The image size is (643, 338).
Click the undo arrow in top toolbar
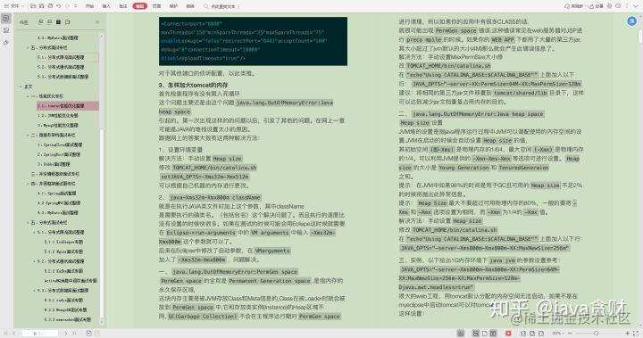59,6
